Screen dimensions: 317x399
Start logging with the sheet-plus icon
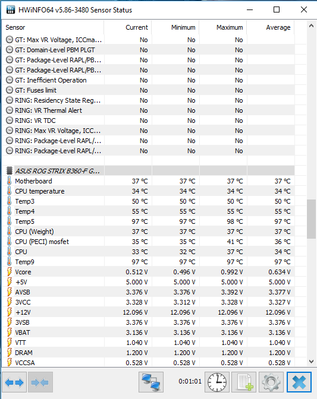[x=244, y=382]
